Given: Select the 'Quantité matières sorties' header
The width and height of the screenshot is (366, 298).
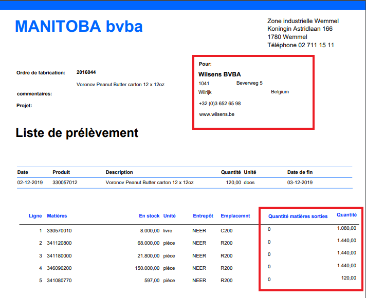Looking at the screenshot, I should tap(298, 216).
